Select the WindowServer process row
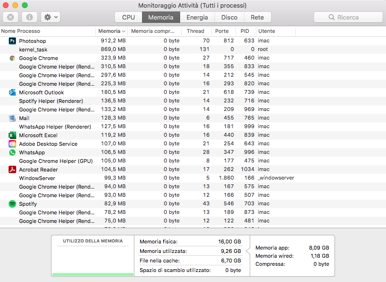The image size is (386, 282). (x=193, y=178)
